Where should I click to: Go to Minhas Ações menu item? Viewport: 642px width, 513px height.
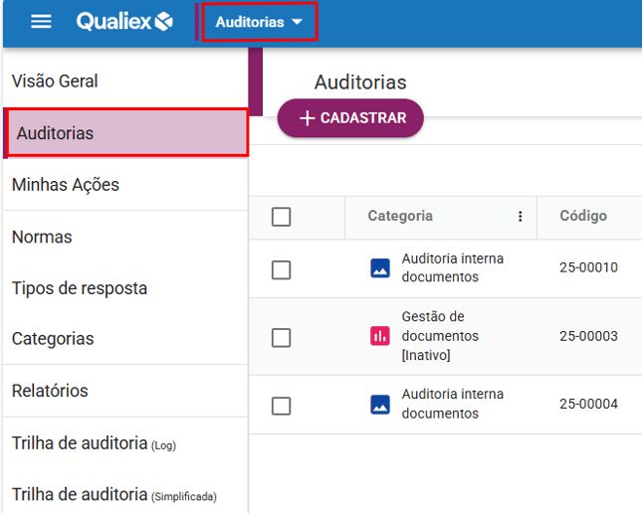pos(66,185)
